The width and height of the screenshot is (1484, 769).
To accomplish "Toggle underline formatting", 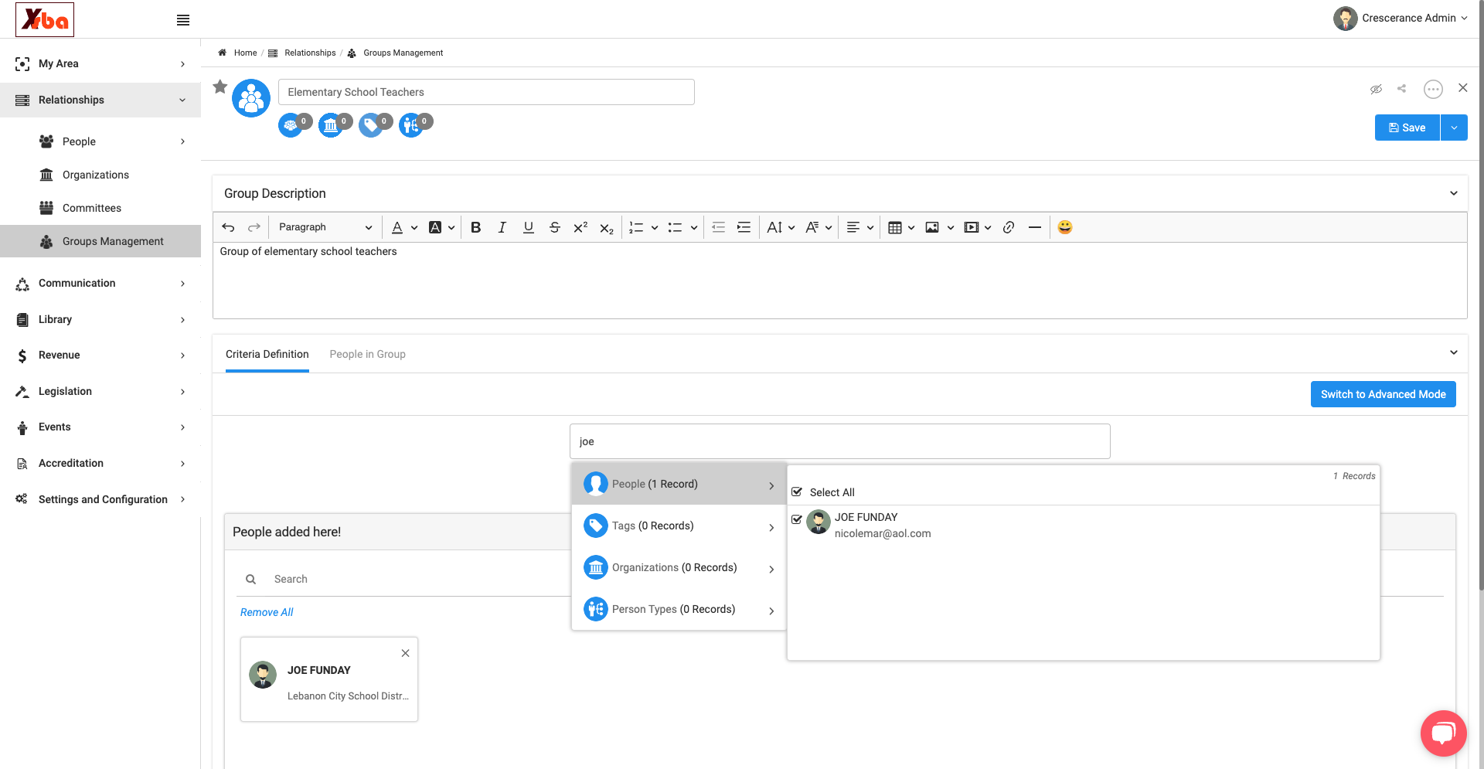I will (x=529, y=227).
